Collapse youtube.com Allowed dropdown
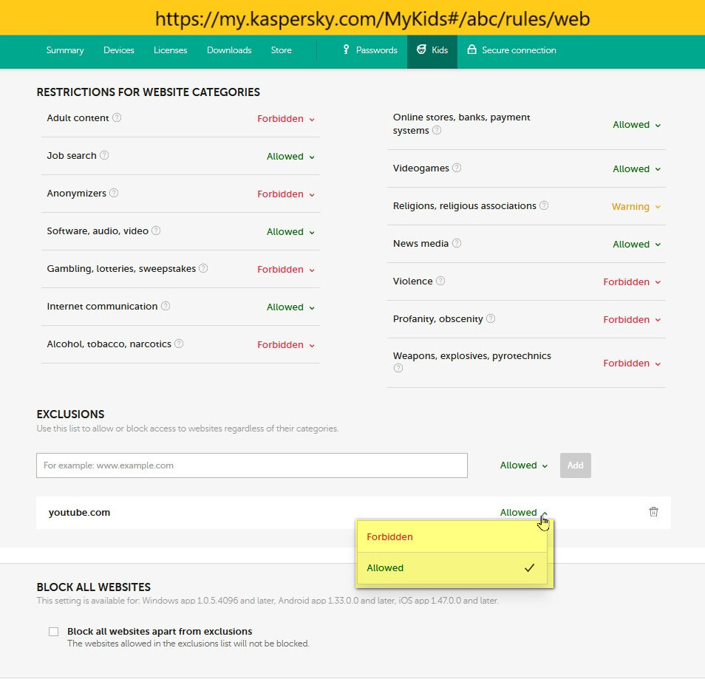The height and width of the screenshot is (679, 705). [x=524, y=513]
